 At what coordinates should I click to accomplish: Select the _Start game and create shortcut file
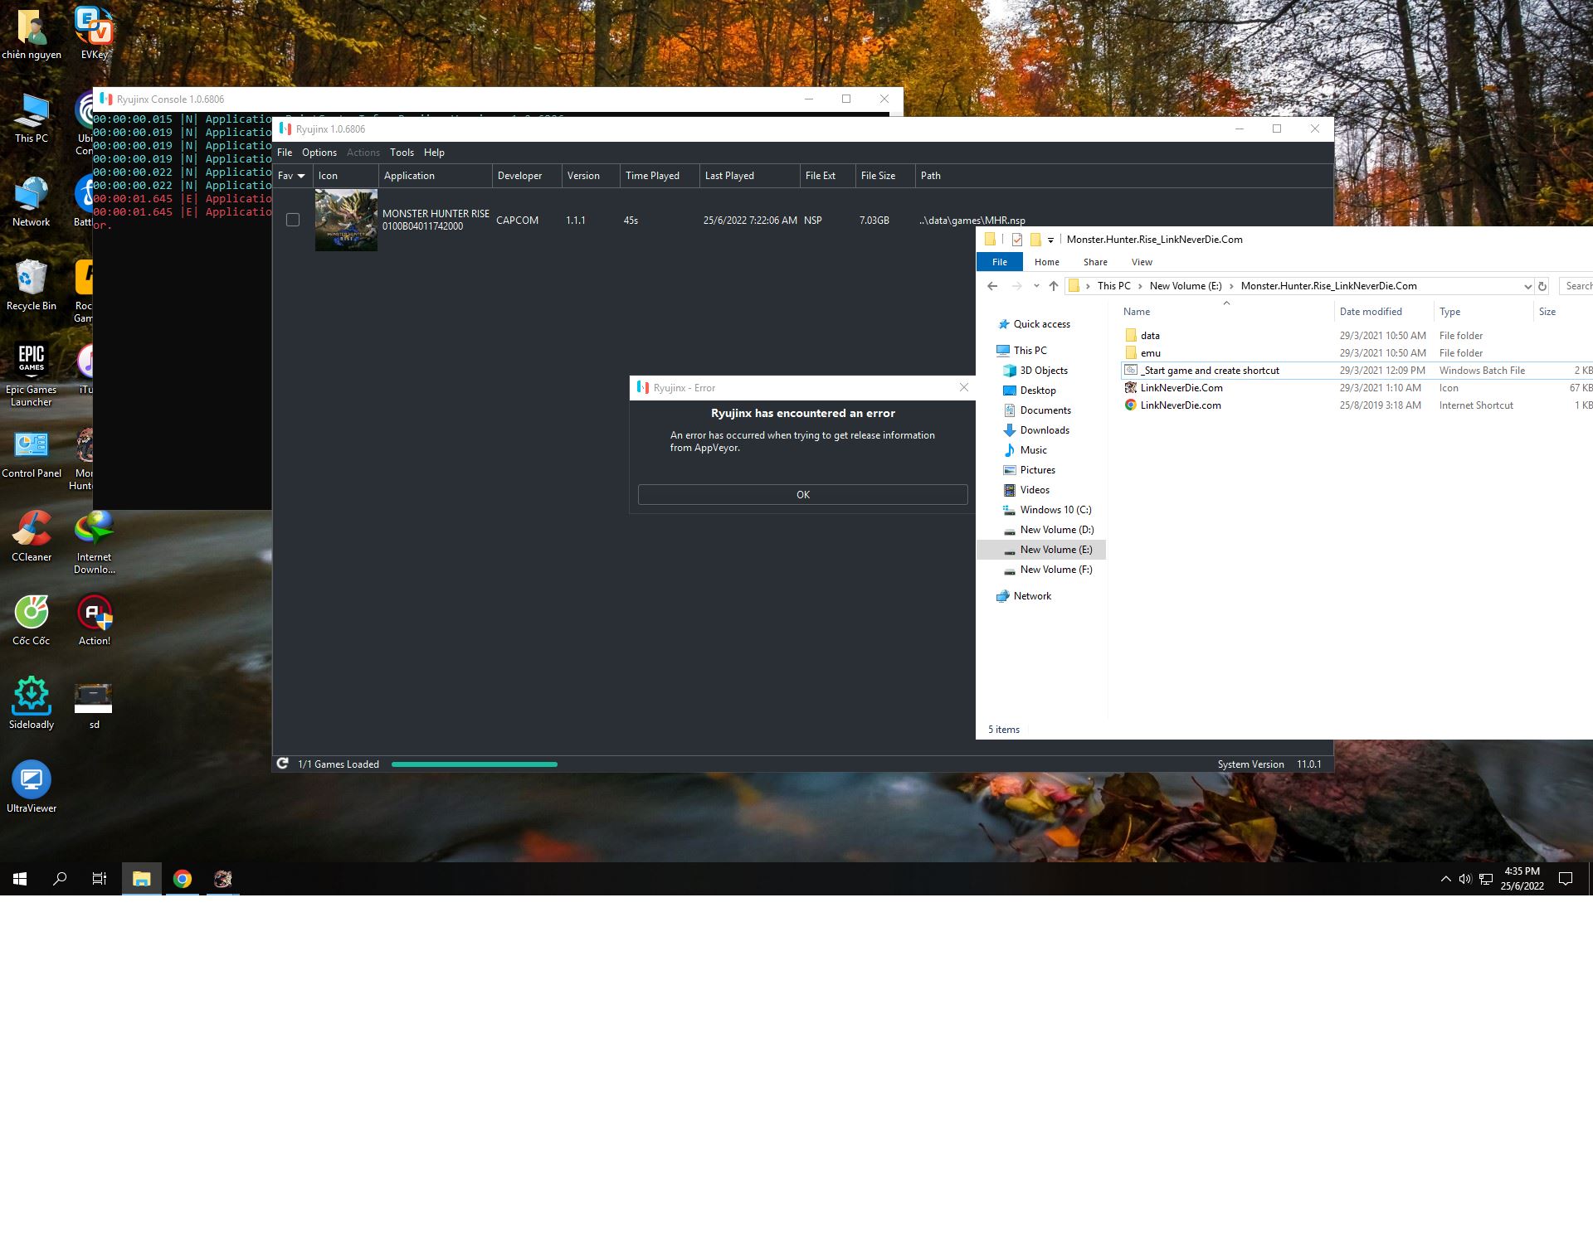(1209, 371)
